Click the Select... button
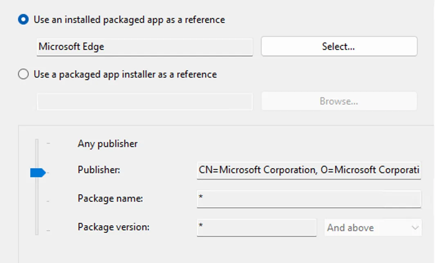This screenshot has height=263, width=435. [339, 46]
